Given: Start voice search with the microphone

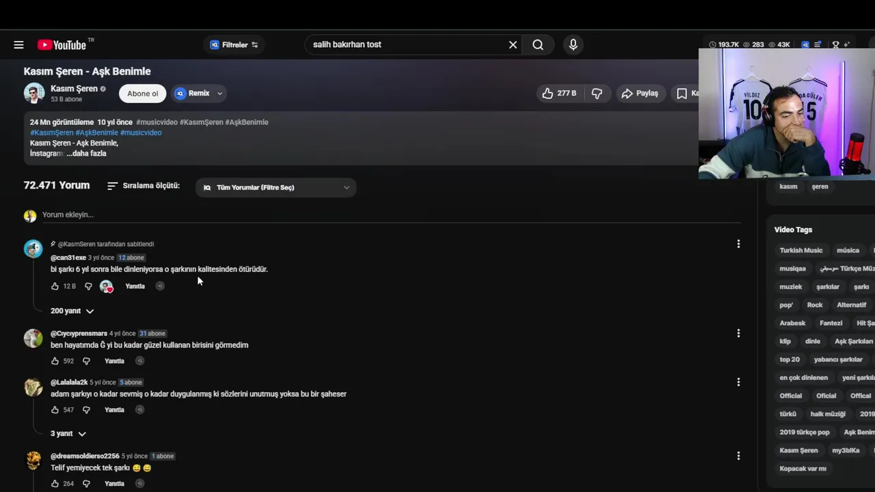Looking at the screenshot, I should click(x=573, y=45).
